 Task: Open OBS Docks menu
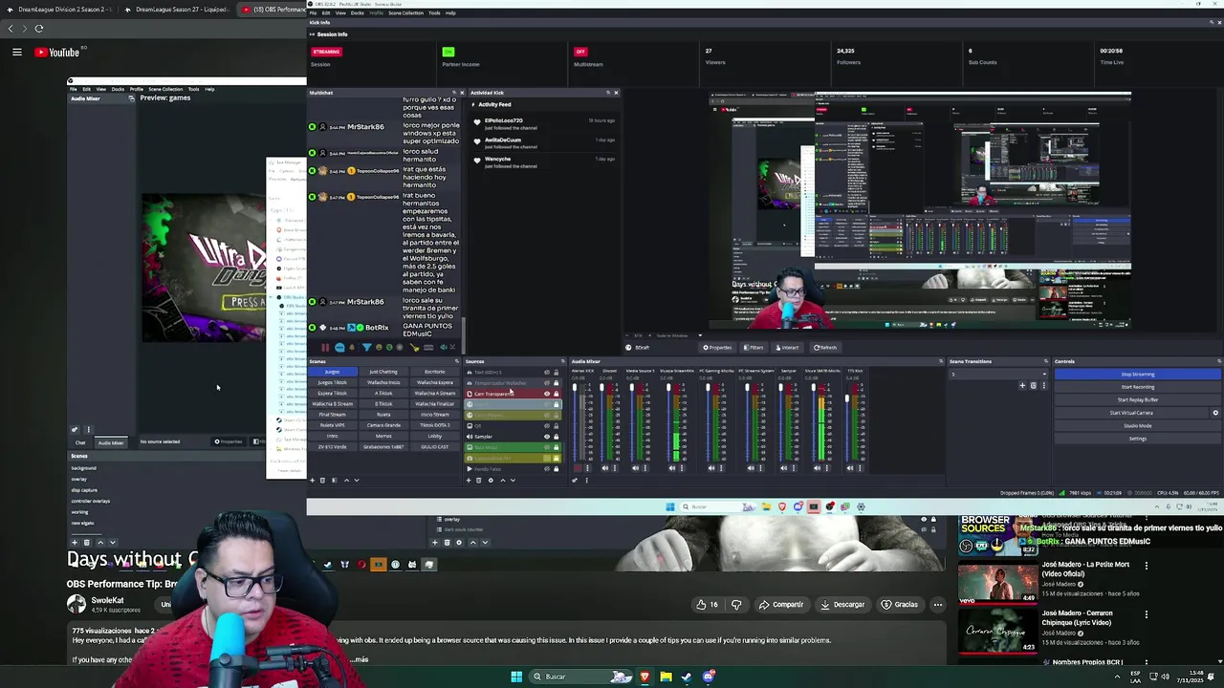(357, 13)
